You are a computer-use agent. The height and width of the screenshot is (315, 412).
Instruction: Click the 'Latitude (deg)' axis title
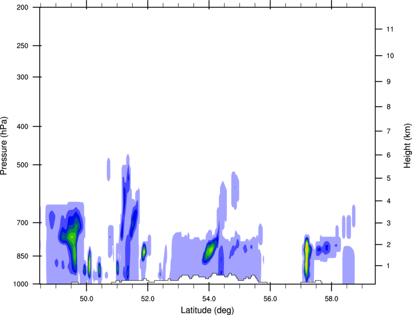click(x=207, y=310)
